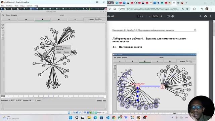Open Chrome three-dot menu
The height and width of the screenshot is (121, 215).
tap(212, 9)
